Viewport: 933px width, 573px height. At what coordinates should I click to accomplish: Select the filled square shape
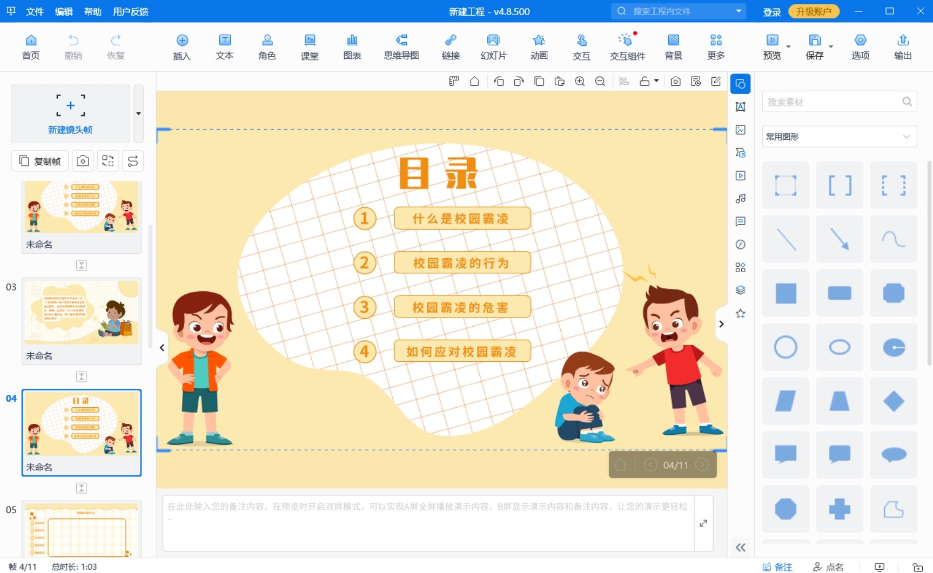pyautogui.click(x=786, y=293)
